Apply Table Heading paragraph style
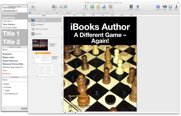 (15, 24)
